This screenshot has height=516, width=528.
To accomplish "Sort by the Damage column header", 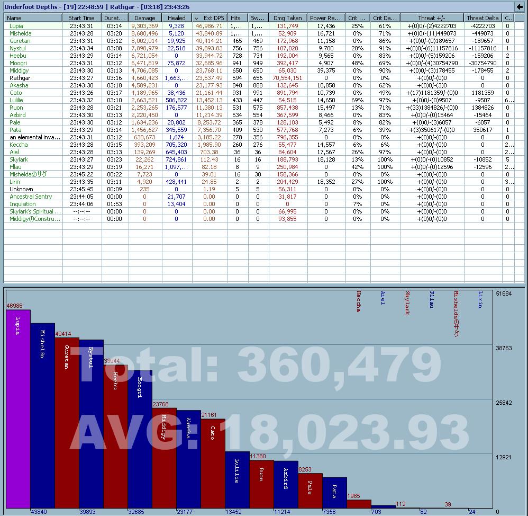I will click(x=145, y=18).
